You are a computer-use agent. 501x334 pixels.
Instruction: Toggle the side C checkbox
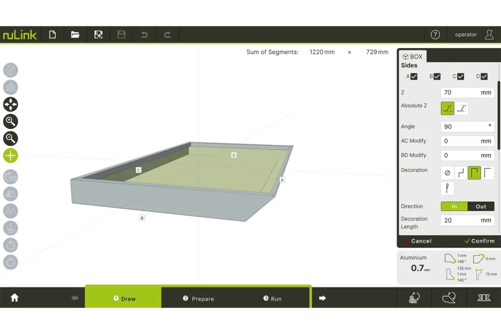pyautogui.click(x=460, y=76)
